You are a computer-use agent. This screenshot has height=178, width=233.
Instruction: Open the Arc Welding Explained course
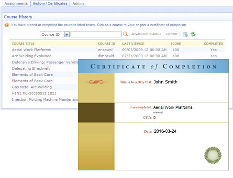coord(32,56)
